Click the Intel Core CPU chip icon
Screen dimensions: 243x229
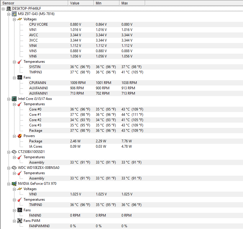coord(14,99)
